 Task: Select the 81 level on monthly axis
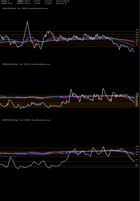(137, 160)
